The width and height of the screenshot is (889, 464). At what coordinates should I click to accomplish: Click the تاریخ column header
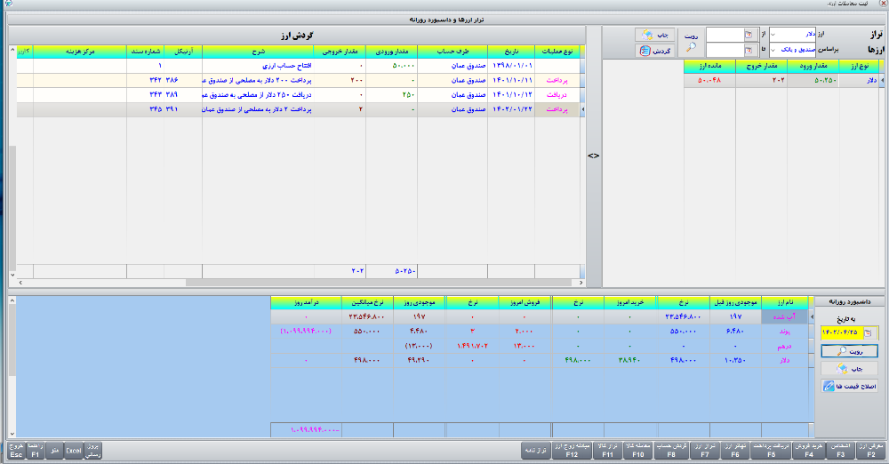click(x=511, y=52)
